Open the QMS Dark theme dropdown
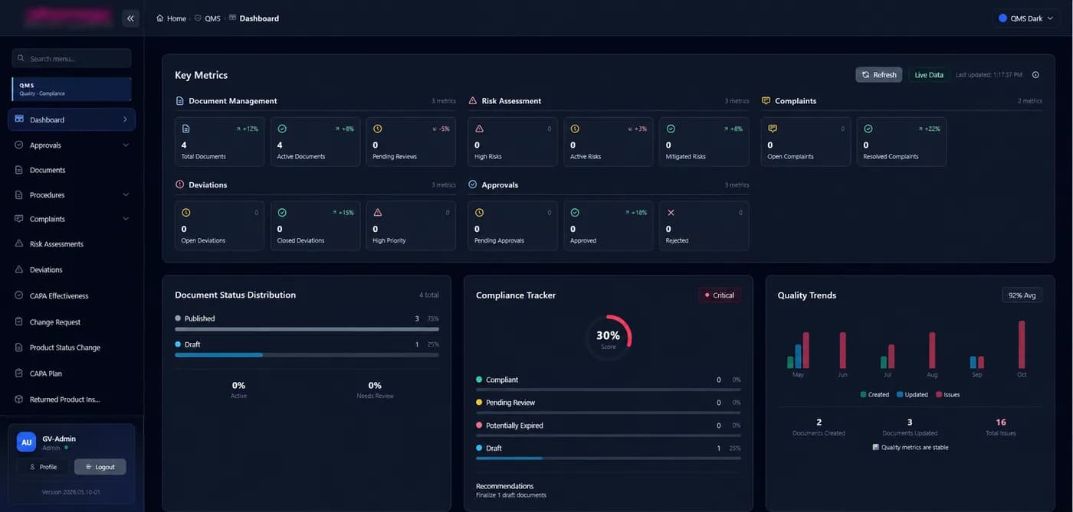The width and height of the screenshot is (1073, 512). (x=1027, y=18)
